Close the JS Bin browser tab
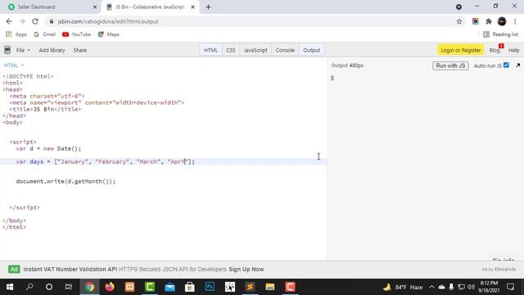524x295 pixels. (x=193, y=7)
